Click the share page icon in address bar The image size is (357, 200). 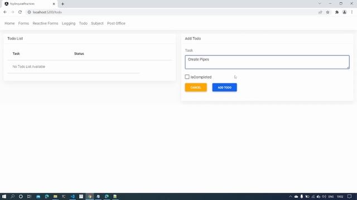(320, 12)
